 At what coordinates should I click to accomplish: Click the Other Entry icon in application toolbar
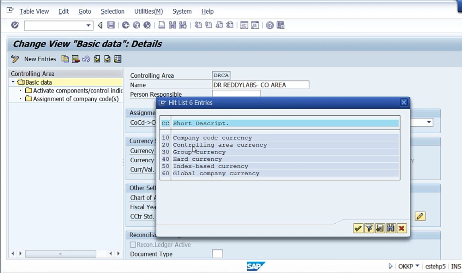(x=117, y=59)
